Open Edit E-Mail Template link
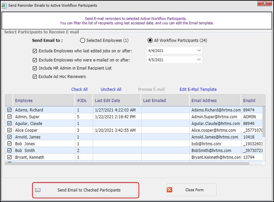The image size is (274, 202). (198, 89)
